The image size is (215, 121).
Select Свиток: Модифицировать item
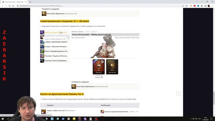[56, 51]
